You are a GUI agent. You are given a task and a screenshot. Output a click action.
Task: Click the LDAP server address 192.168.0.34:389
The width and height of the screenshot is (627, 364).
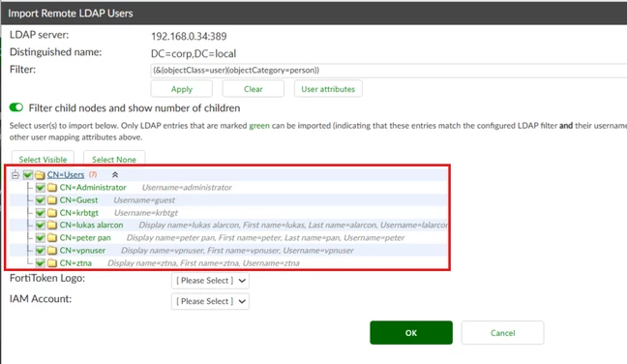189,37
